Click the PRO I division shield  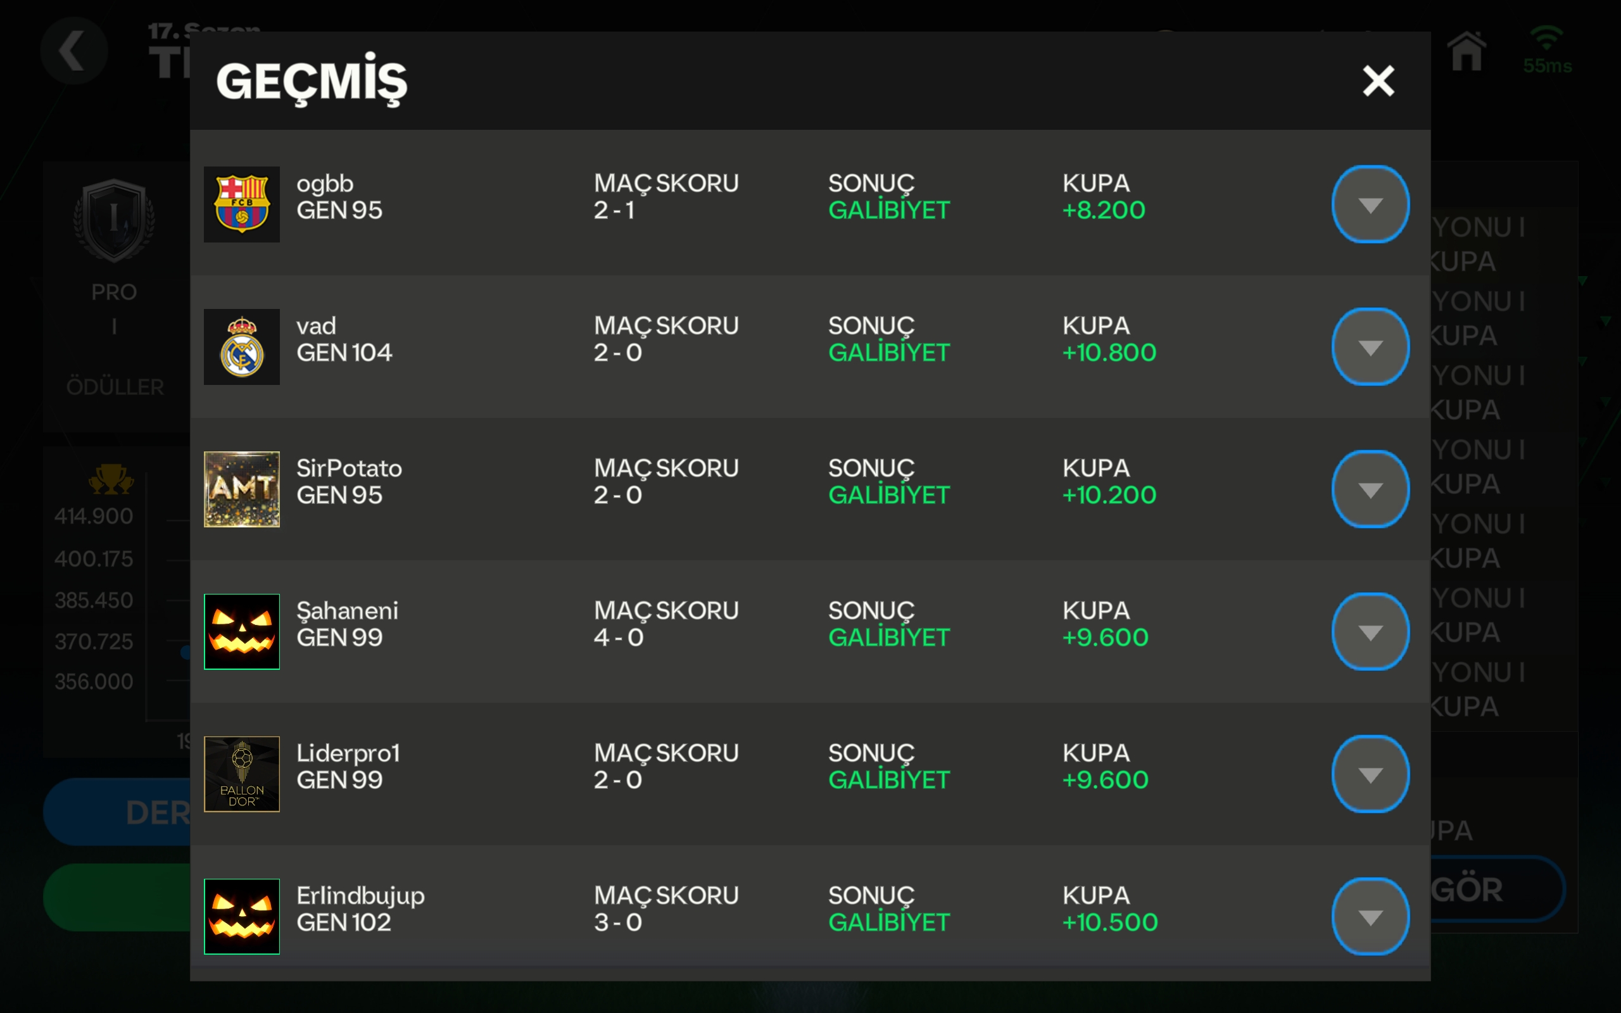tap(115, 221)
